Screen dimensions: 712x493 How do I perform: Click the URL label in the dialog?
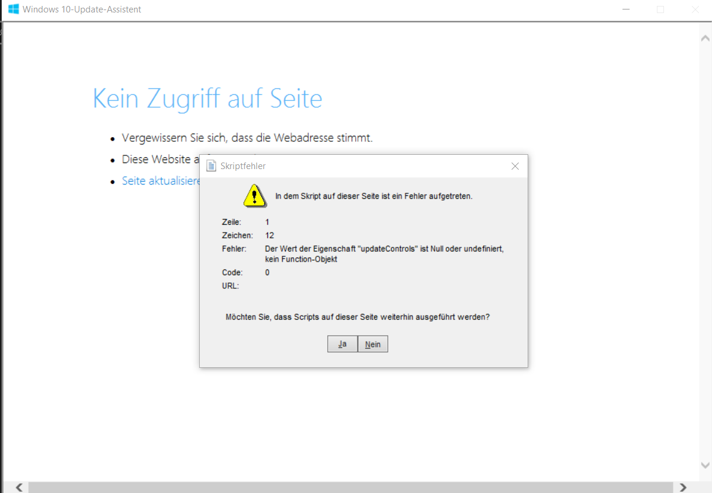pyautogui.click(x=230, y=286)
